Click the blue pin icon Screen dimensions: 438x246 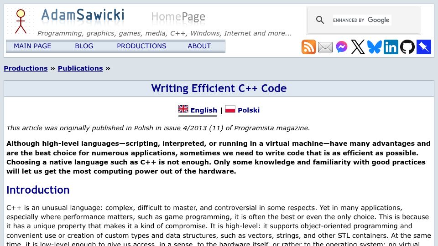point(424,47)
